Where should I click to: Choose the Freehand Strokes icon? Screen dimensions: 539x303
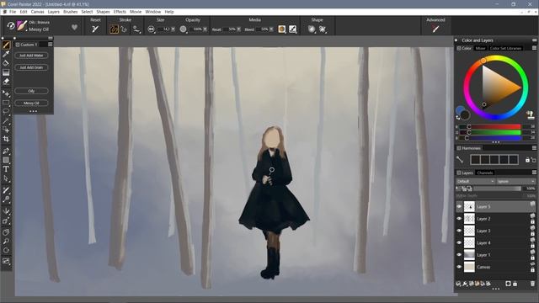pyautogui.click(x=114, y=29)
